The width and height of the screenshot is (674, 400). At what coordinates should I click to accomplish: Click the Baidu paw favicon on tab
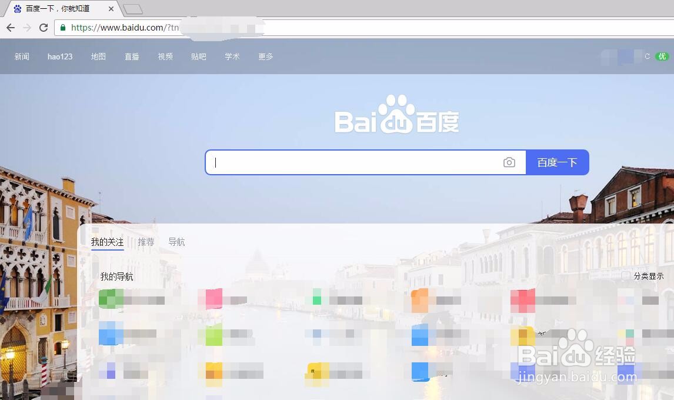pyautogui.click(x=17, y=9)
